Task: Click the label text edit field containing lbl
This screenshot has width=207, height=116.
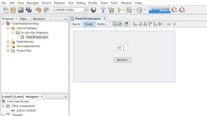Action: point(123,48)
